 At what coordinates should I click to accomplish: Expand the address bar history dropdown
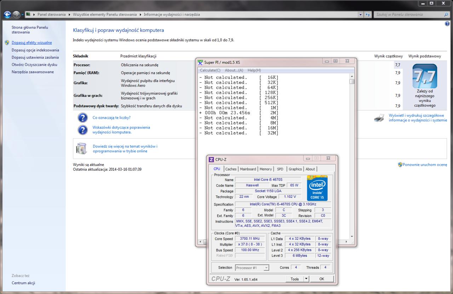pyautogui.click(x=361, y=14)
